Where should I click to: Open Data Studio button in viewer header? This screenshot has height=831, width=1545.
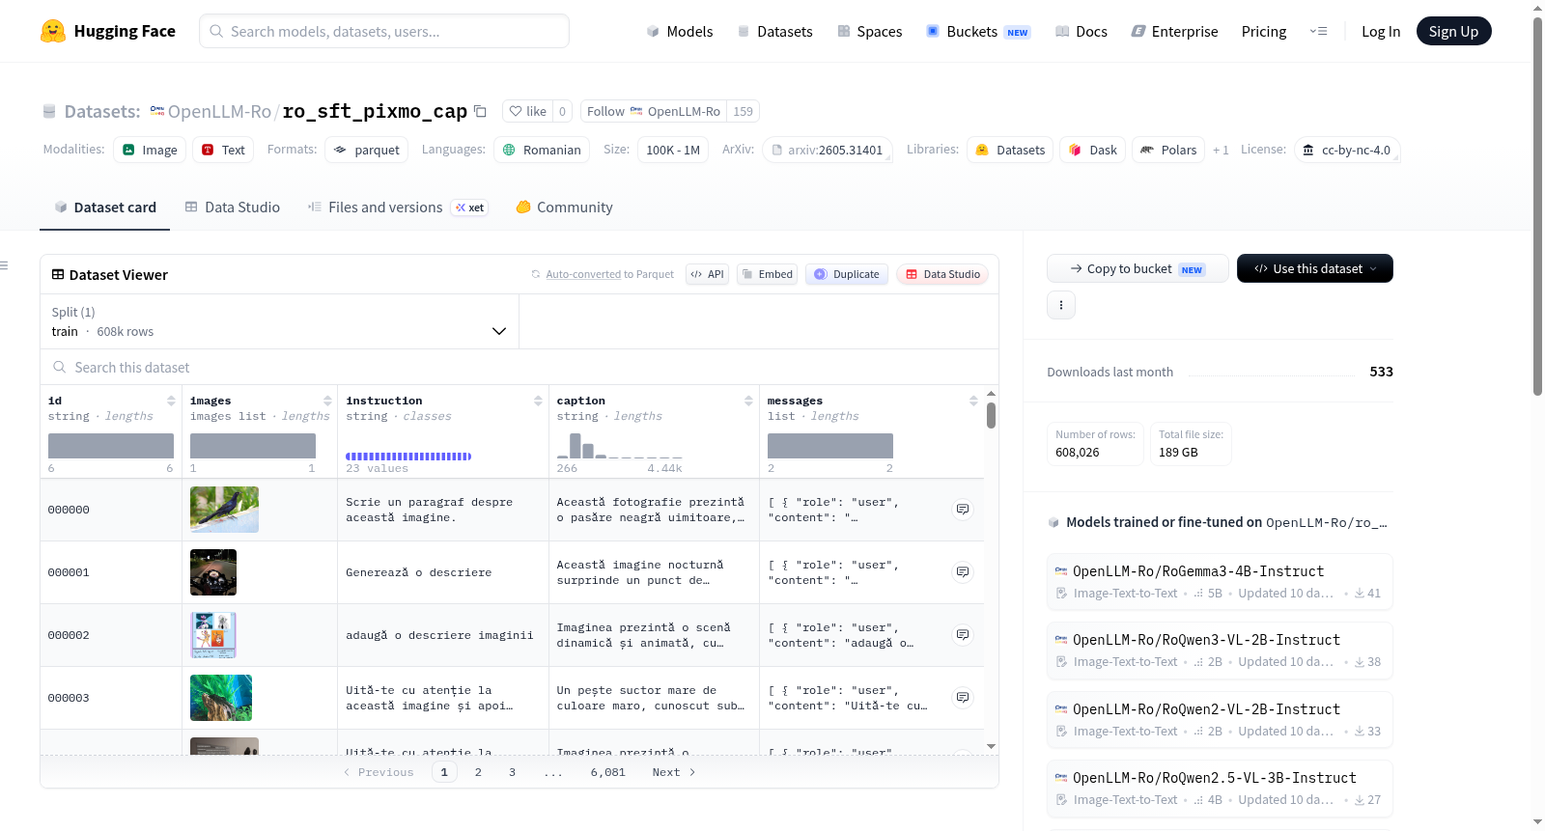click(942, 274)
